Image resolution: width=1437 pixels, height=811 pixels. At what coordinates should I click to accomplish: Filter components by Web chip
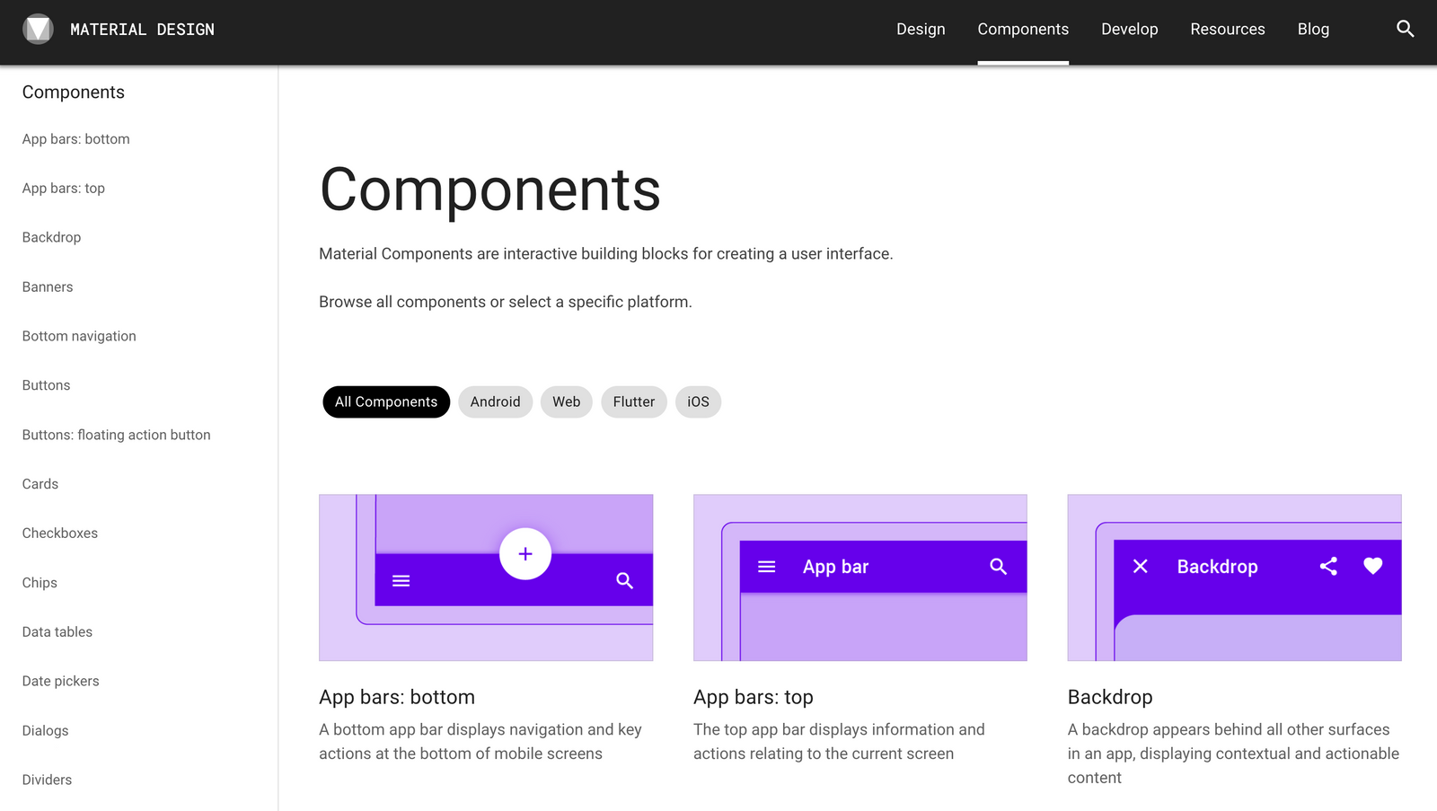coord(566,401)
